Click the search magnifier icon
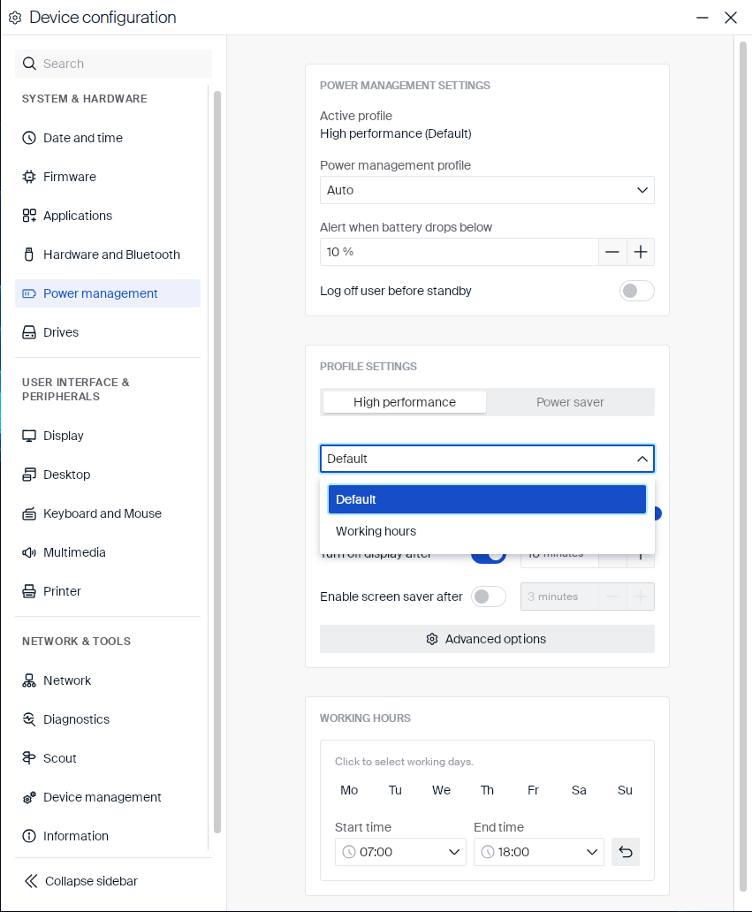Screen dimensions: 752x912 [29, 64]
